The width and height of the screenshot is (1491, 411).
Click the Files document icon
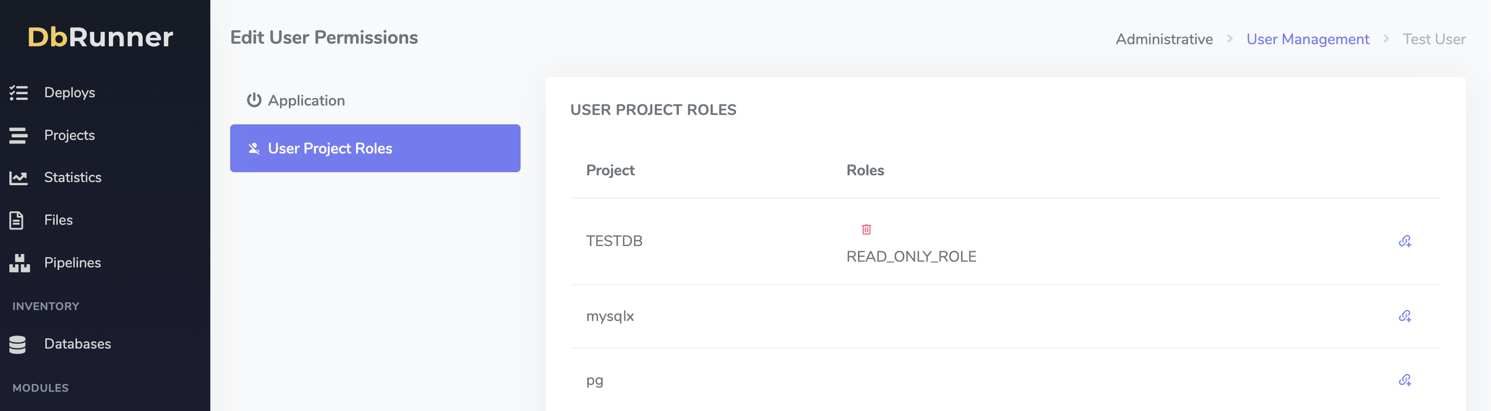pyautogui.click(x=17, y=220)
